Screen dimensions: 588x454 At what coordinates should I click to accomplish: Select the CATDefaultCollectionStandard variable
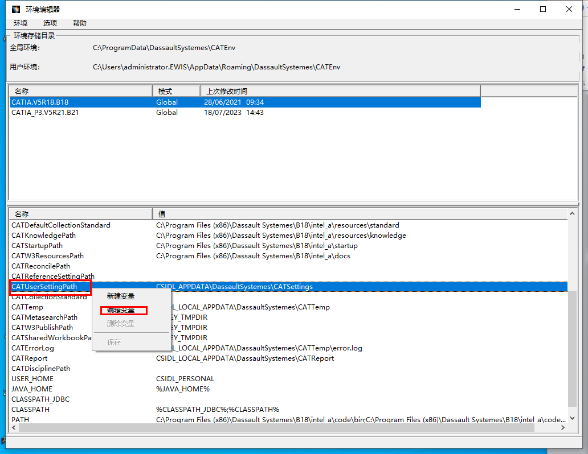pyautogui.click(x=61, y=225)
